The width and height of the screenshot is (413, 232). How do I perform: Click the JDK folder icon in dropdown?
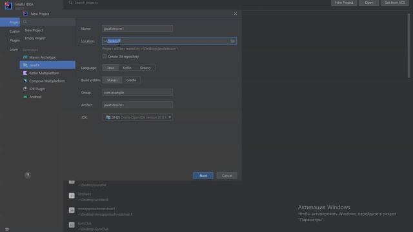coord(108,117)
